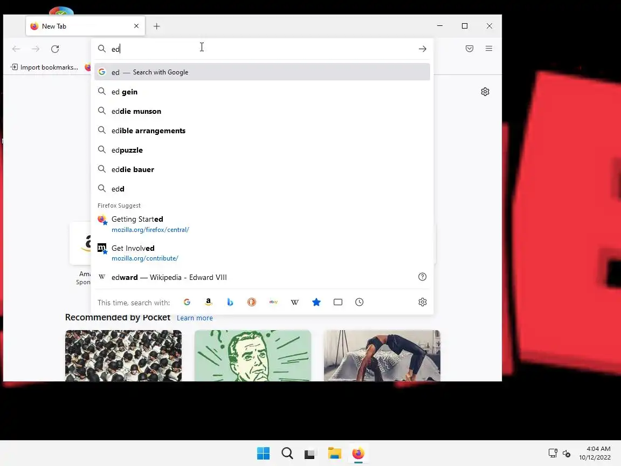Open the yoga backbend Pocket story
The image size is (621, 466).
pos(382,356)
